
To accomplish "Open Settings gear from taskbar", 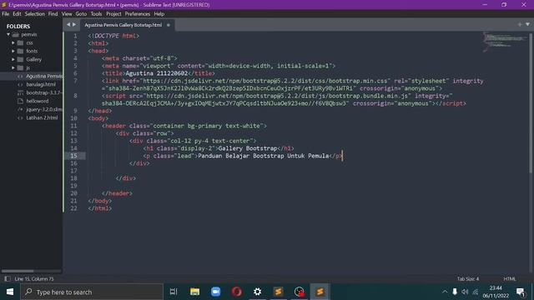I will click(x=258, y=292).
